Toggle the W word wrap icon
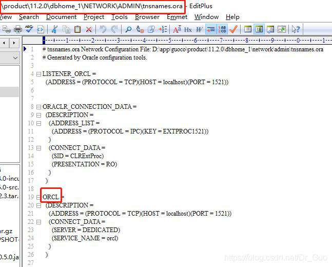Screen dimensions: 332x267 [199, 29]
